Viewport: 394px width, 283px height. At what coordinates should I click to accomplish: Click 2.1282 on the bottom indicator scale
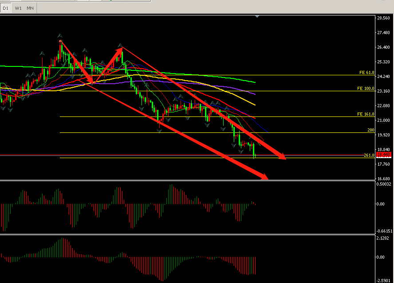pos(383,238)
